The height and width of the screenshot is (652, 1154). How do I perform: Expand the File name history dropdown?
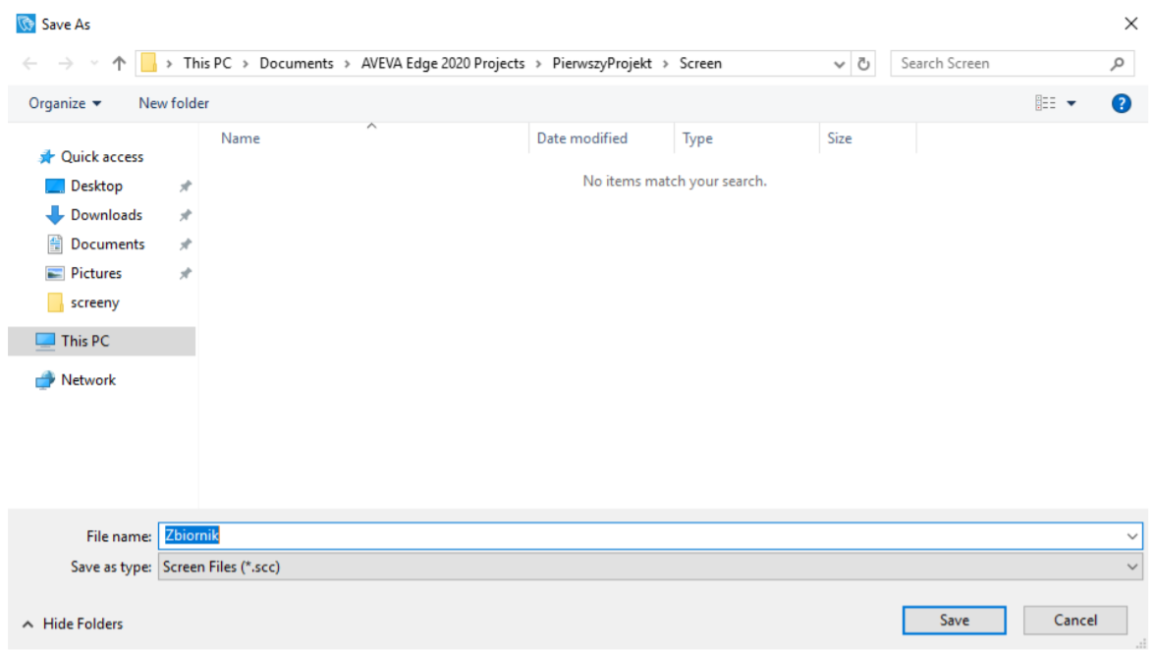[x=1134, y=536]
